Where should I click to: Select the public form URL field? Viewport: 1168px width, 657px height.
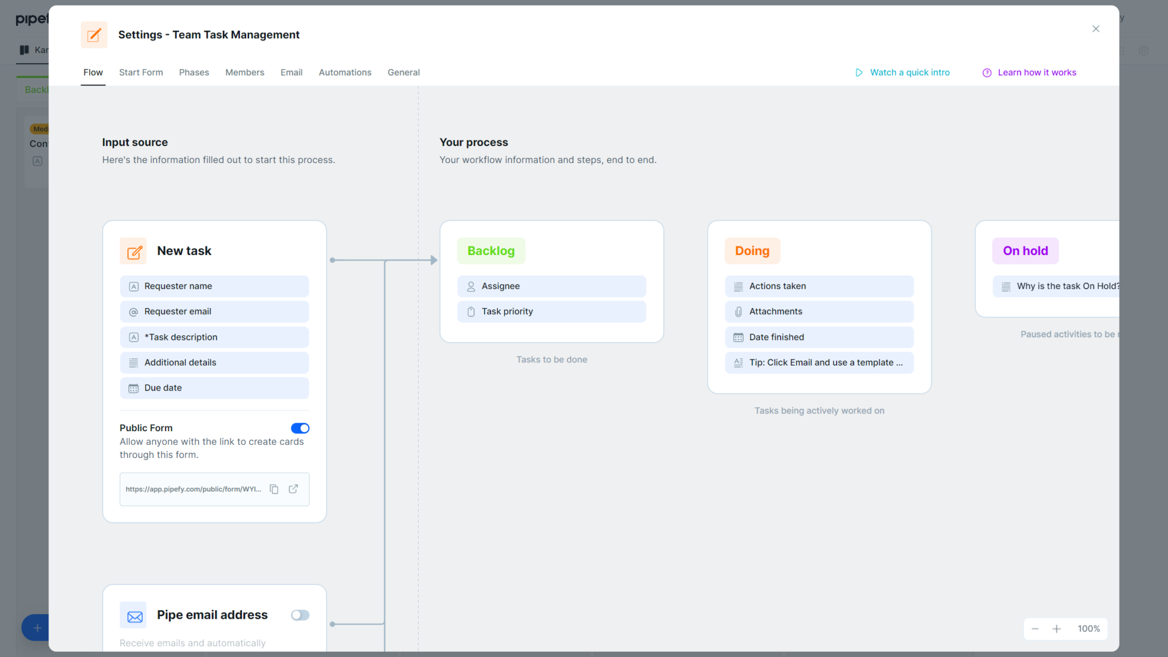[194, 489]
